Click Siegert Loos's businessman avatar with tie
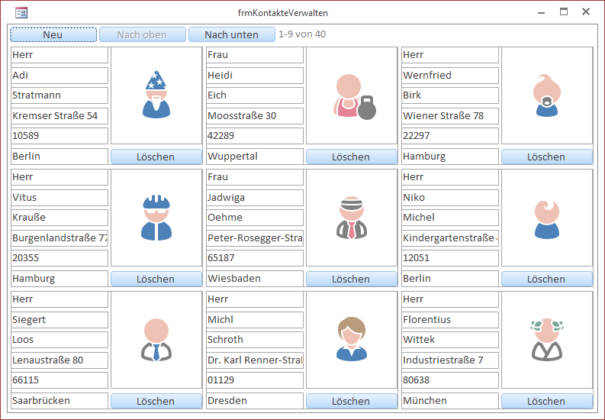Viewport: 605px width, 420px height. [x=156, y=340]
